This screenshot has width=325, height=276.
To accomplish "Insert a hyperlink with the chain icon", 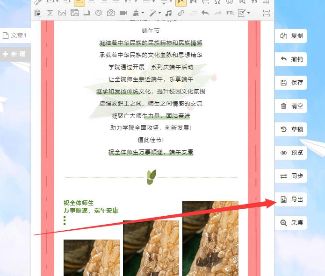I will 181,13.
